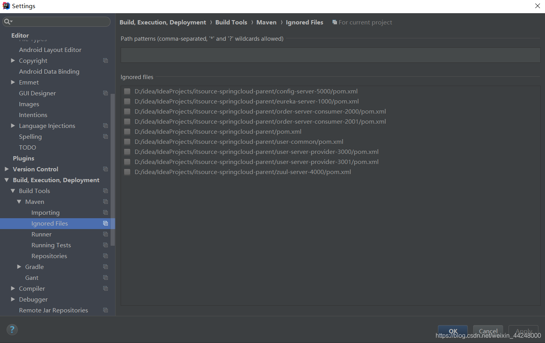Viewport: 545px width, 343px height.
Task: Click the settings search field
Action: [x=57, y=22]
